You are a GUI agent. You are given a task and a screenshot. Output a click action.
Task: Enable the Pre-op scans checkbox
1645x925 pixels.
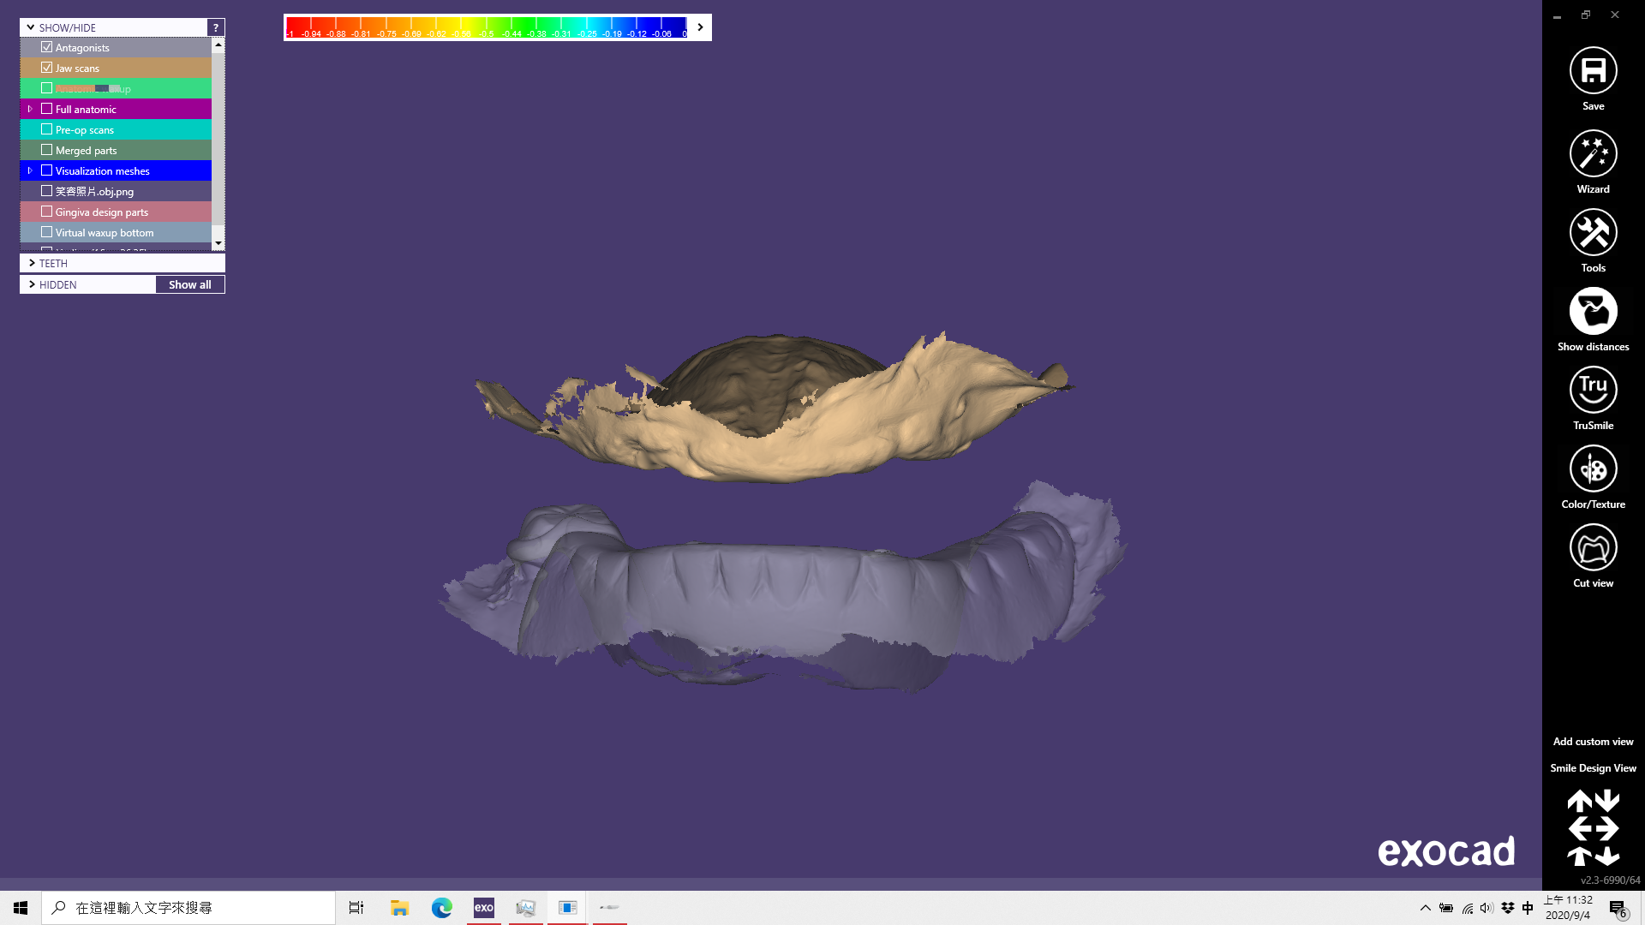[x=47, y=129]
